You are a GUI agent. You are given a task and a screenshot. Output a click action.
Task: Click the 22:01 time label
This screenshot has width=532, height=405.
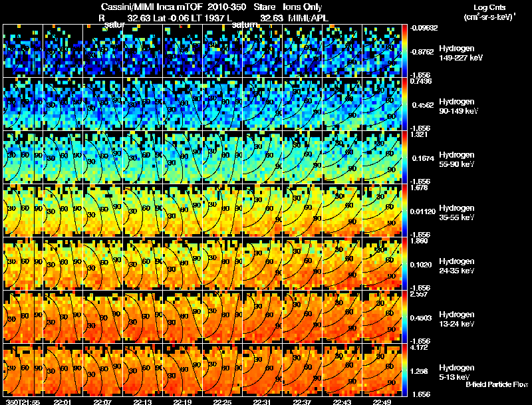(x=63, y=402)
